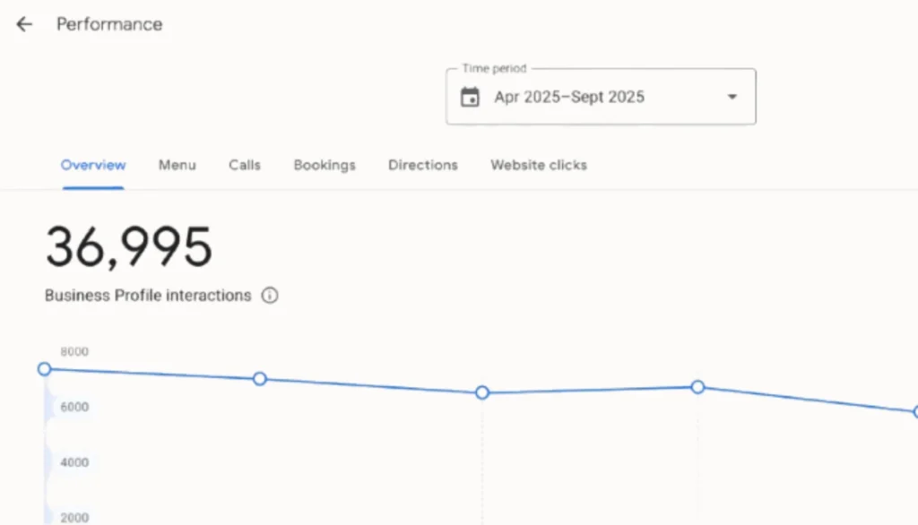Click the 8000 y-axis label

74,352
